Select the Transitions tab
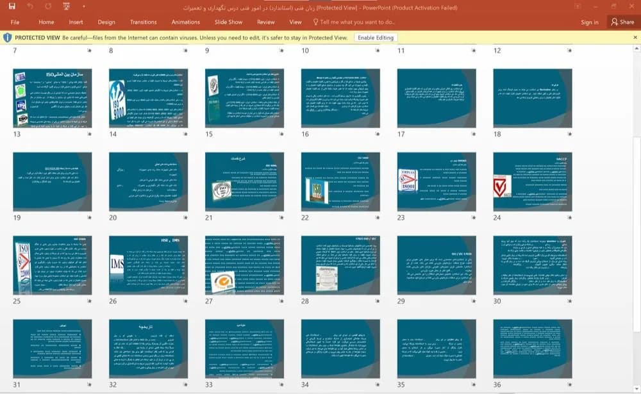641x394 pixels. pyautogui.click(x=143, y=22)
